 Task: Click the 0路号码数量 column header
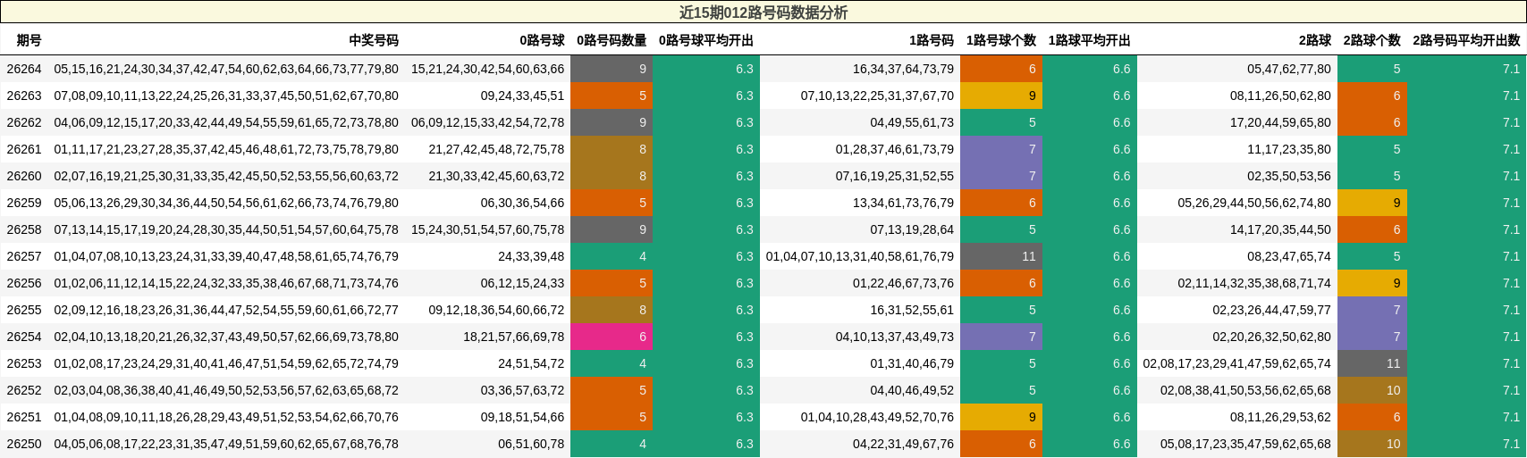click(612, 40)
